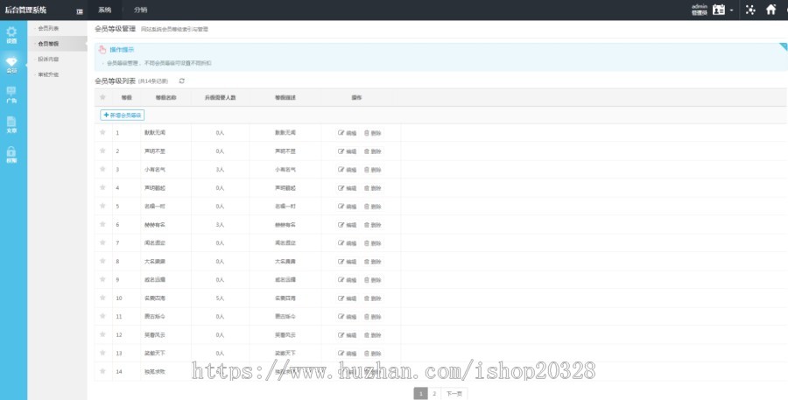Delete level 8 row
The image size is (788, 400).
(x=373, y=262)
